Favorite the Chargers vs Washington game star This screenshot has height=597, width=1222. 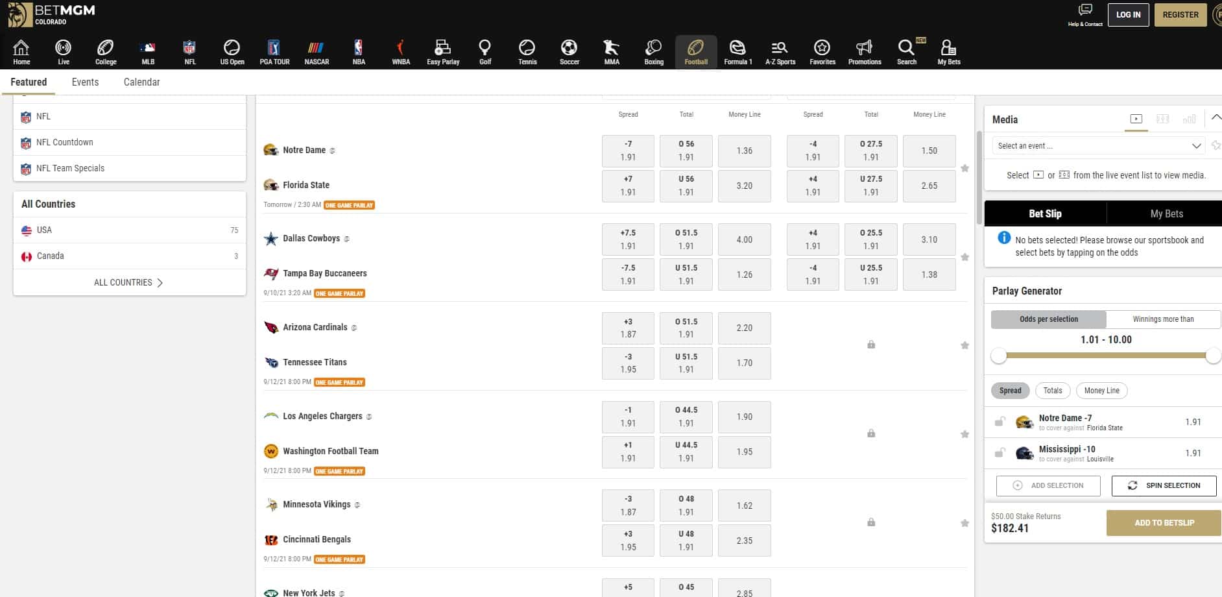click(964, 434)
